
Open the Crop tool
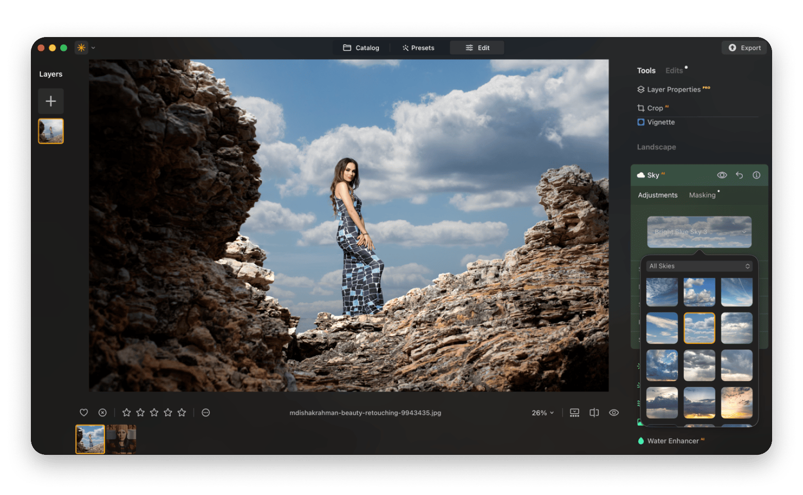click(653, 108)
